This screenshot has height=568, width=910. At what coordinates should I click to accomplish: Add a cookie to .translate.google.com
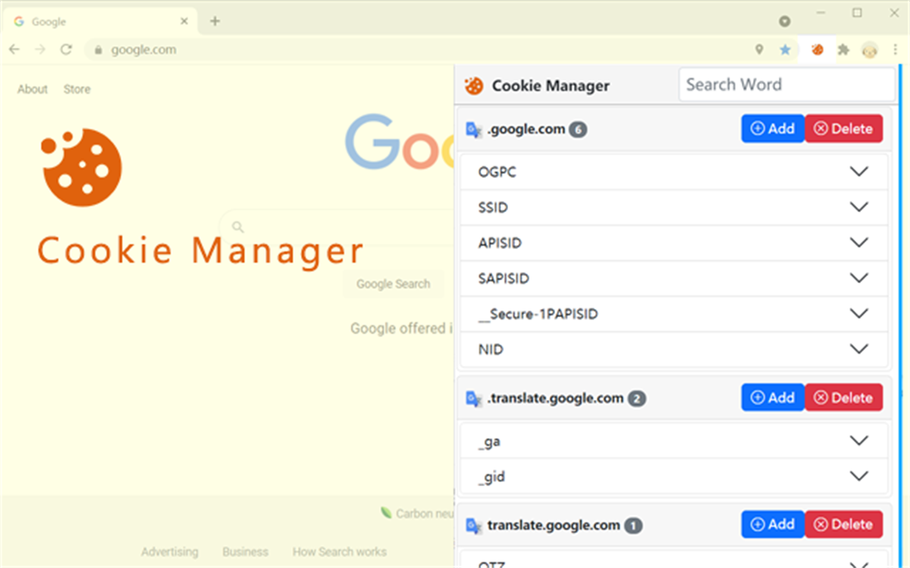[773, 398]
